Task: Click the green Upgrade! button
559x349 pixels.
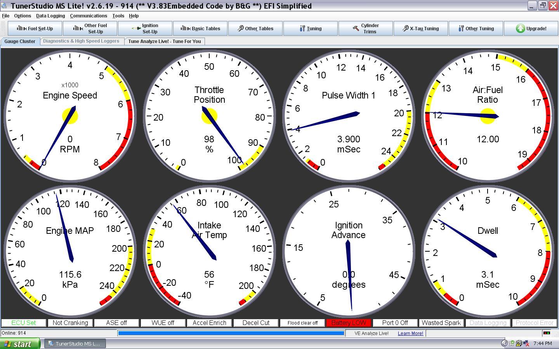Action: click(x=531, y=28)
